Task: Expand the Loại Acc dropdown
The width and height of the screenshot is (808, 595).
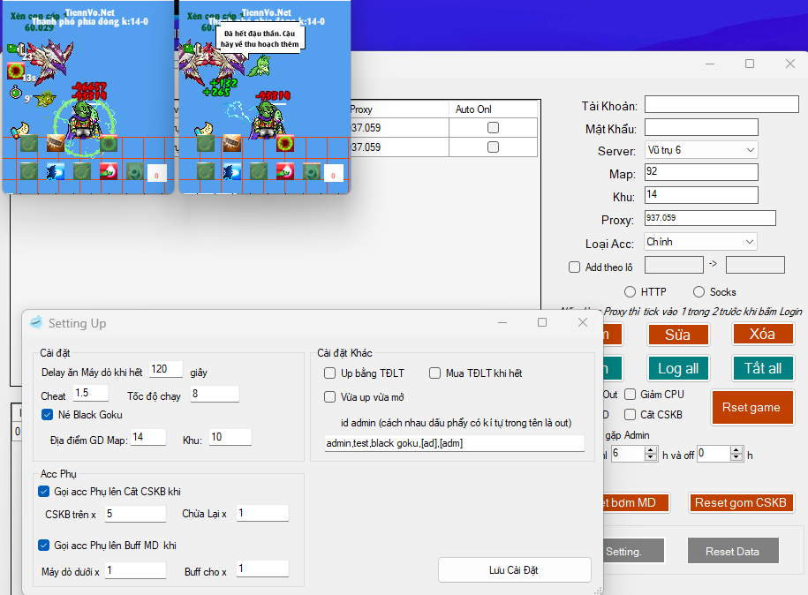Action: point(700,242)
